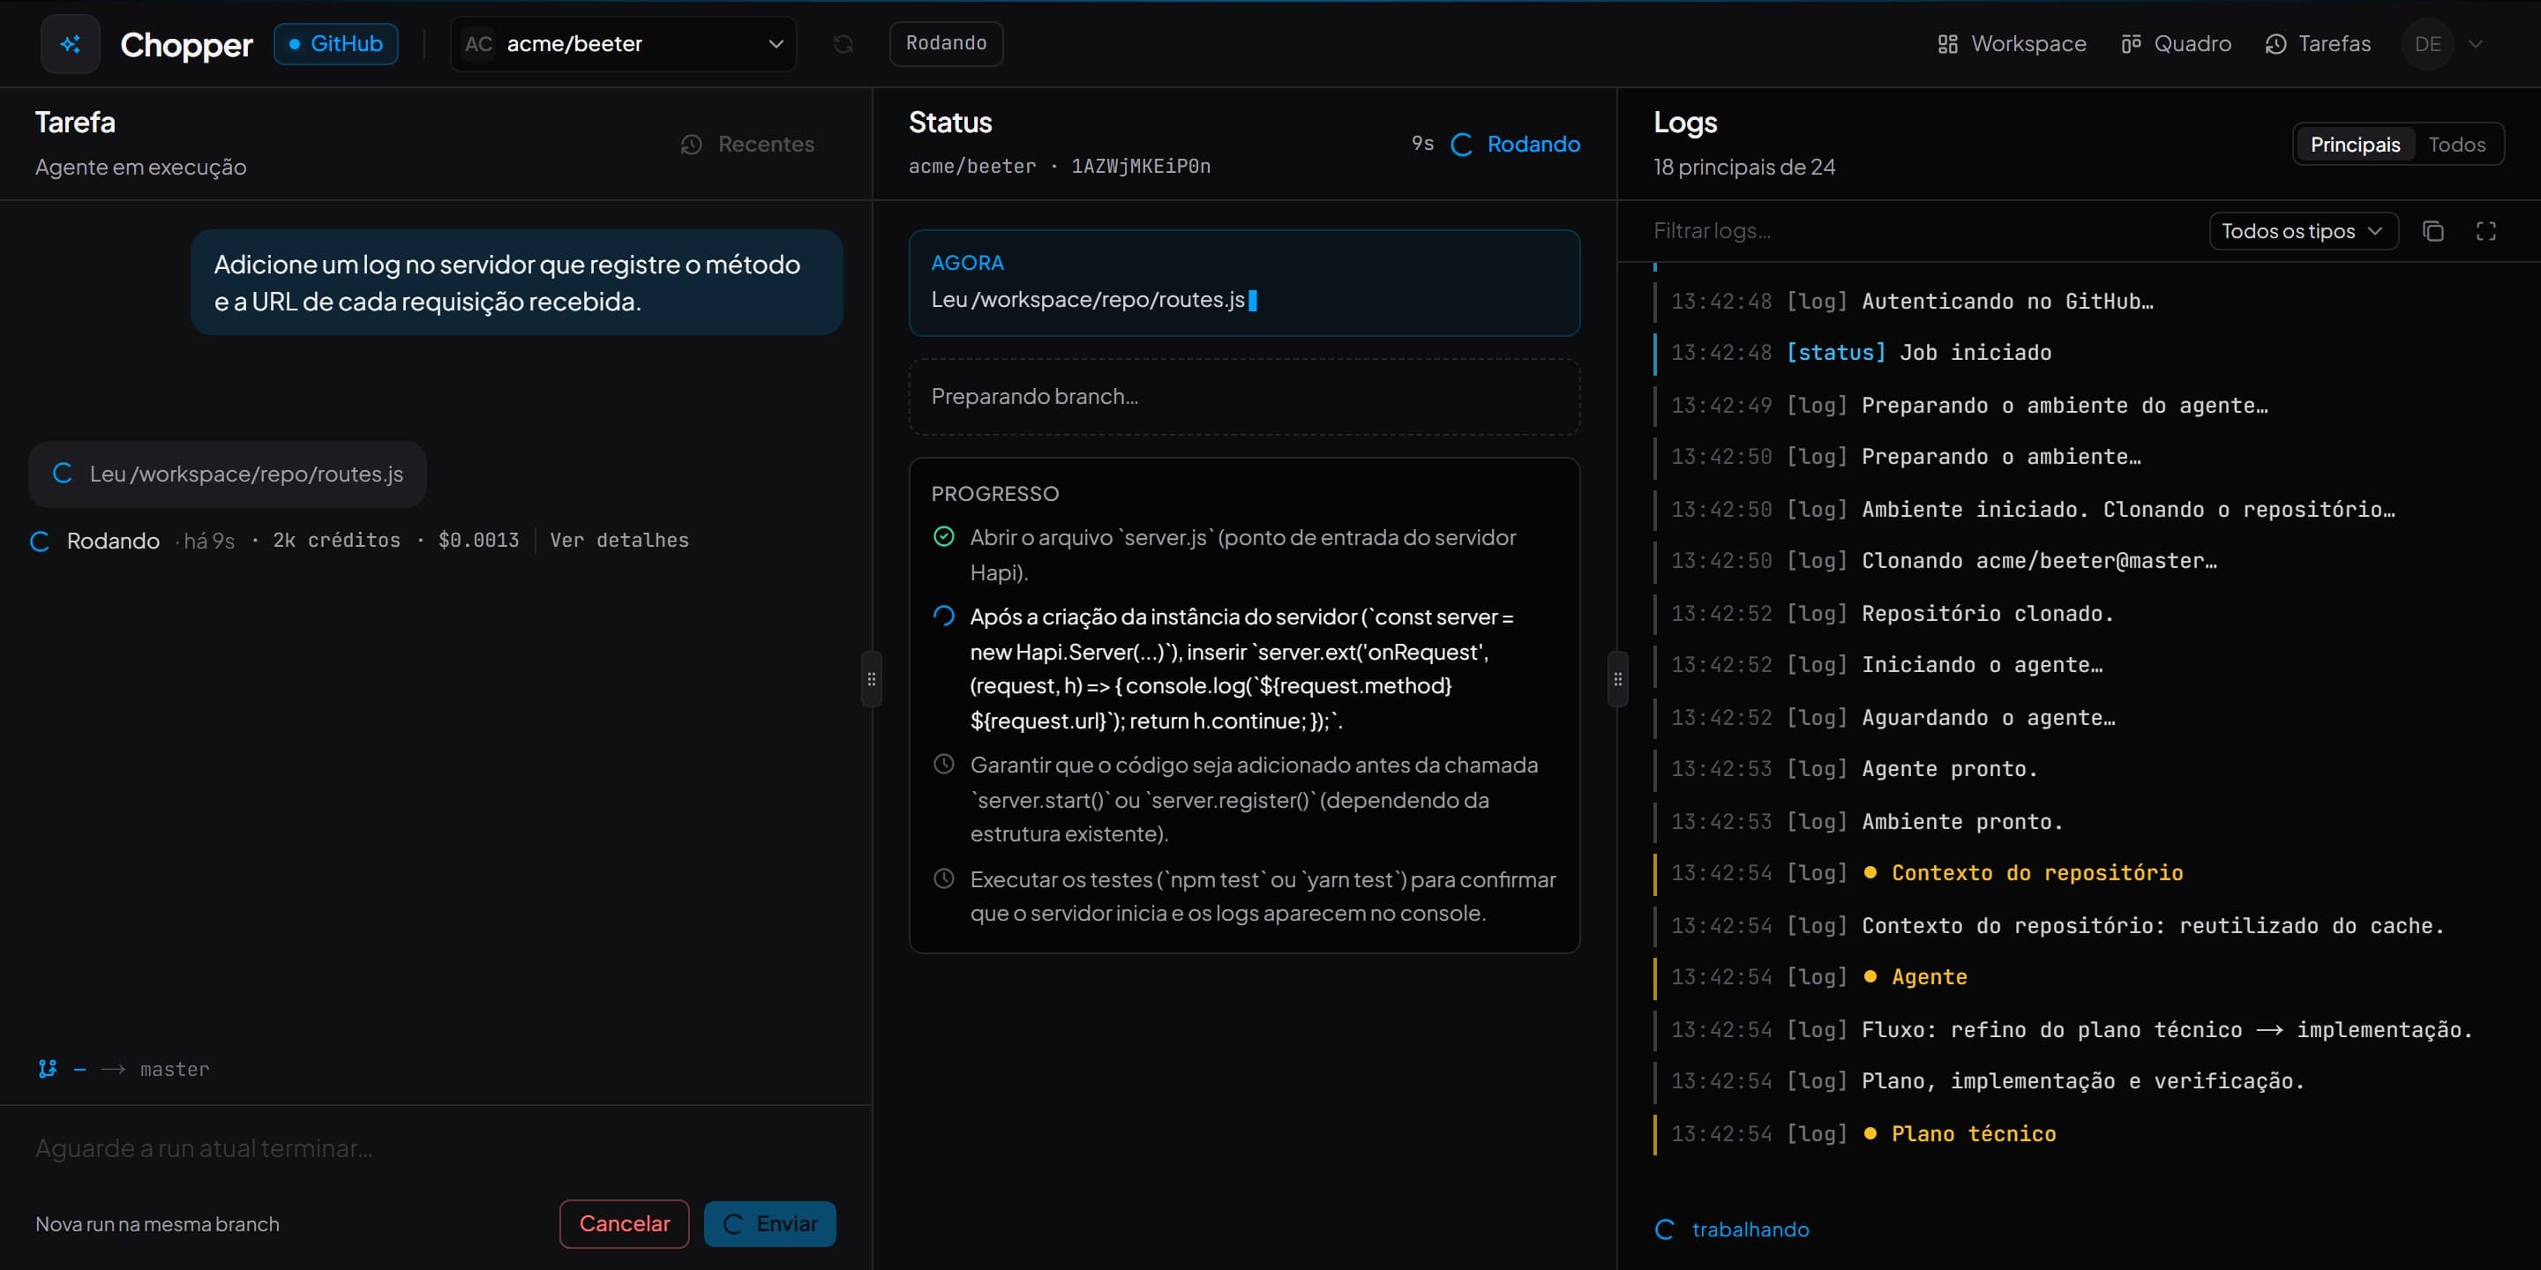
Task: Click the Tarefas history icon
Action: pyautogui.click(x=2275, y=44)
